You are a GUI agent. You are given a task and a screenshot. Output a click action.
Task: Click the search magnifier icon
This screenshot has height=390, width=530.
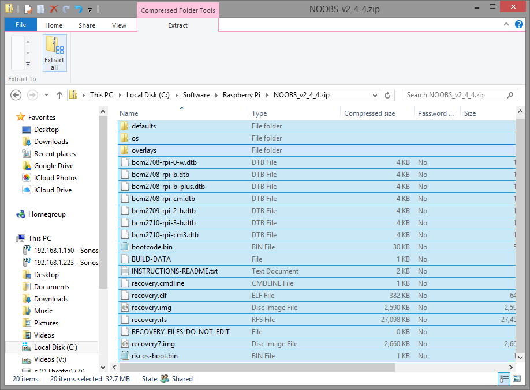510,95
